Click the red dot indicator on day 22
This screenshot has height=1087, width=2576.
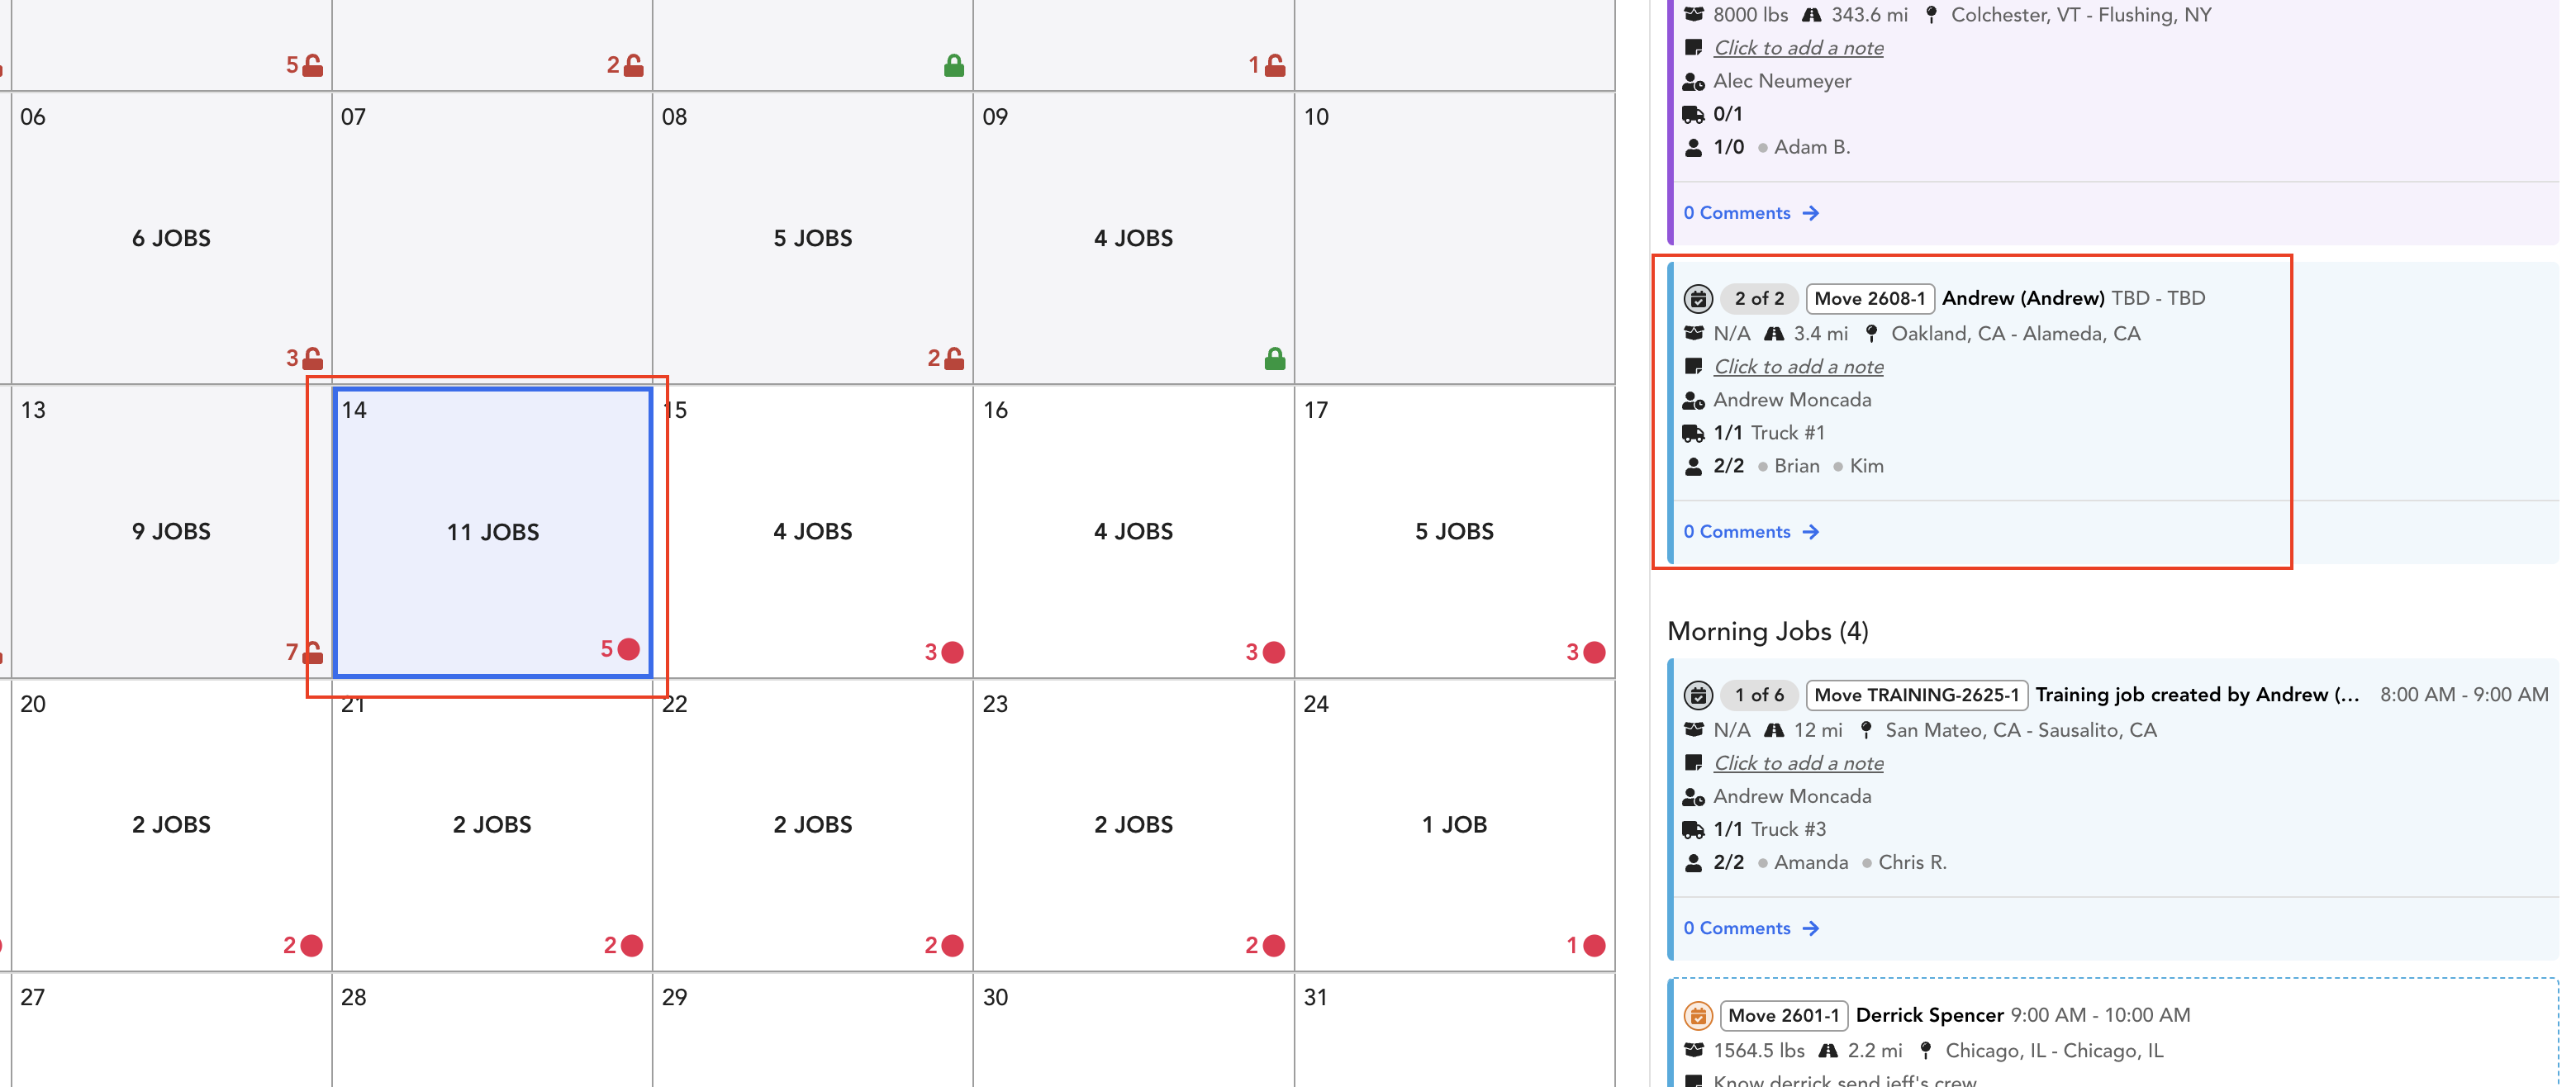click(x=952, y=945)
